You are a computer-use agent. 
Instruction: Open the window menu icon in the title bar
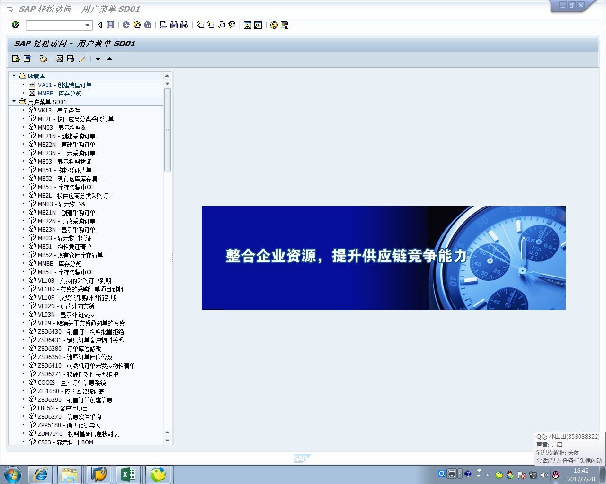point(10,9)
